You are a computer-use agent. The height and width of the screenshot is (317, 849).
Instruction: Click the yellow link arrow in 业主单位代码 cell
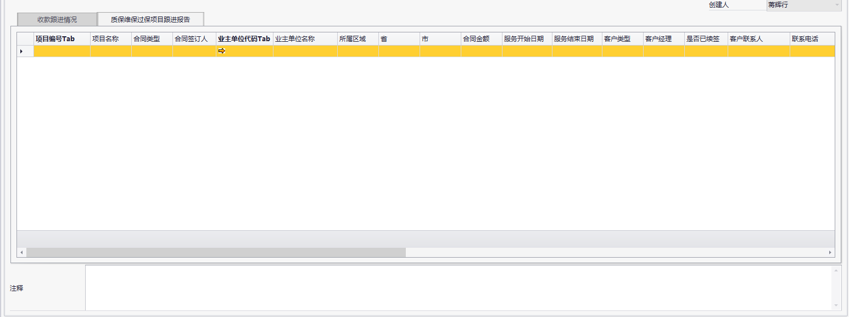click(x=222, y=51)
